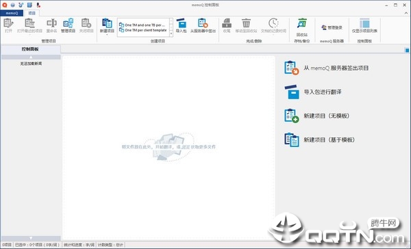411x249 pixels.
Task: Open the resource console stack icon in the quick access bar
Action: (29, 5)
